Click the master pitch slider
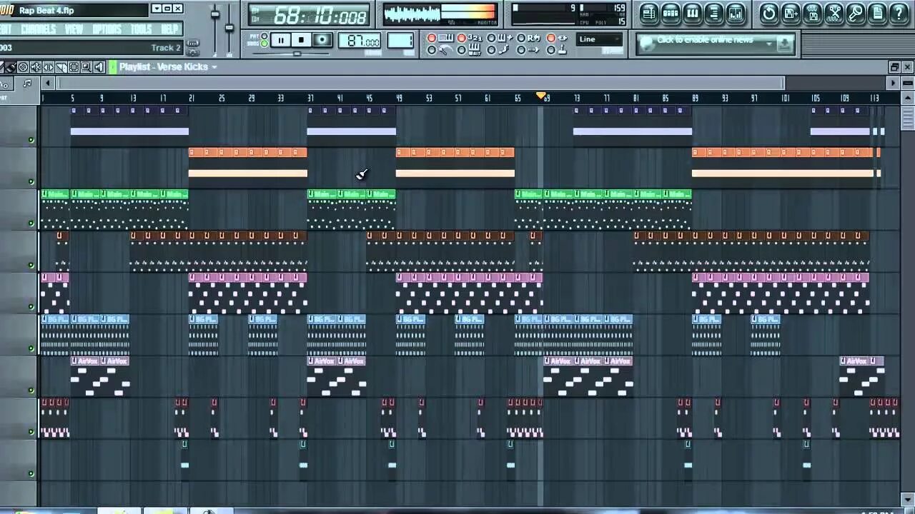Viewport: 915px width, 514px height. point(229,29)
